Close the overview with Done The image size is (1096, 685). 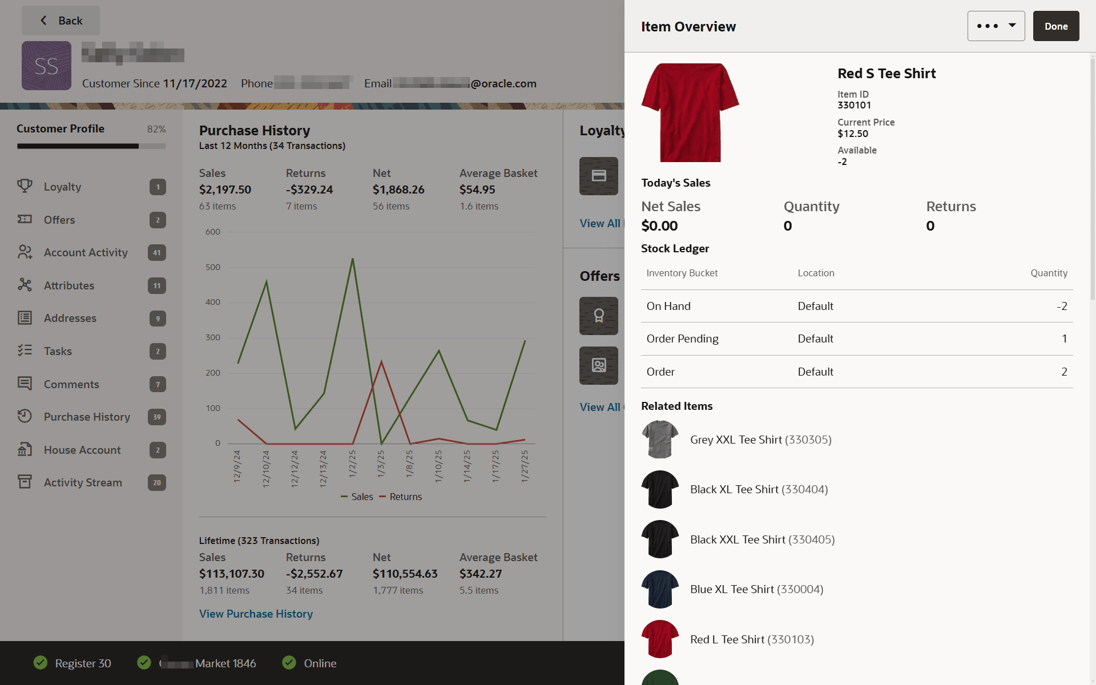[1056, 26]
